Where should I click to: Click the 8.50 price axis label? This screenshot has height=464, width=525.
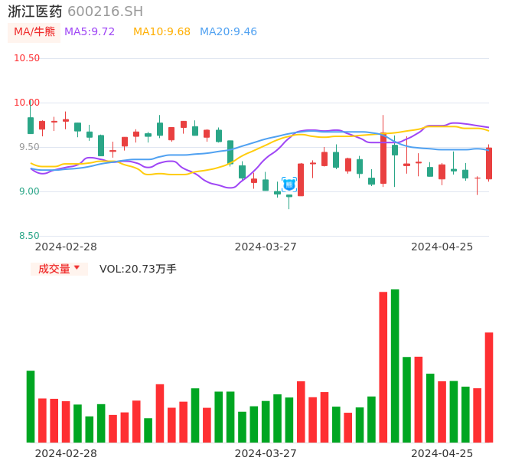(x=29, y=236)
